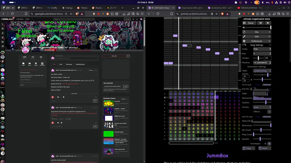Change the song Key dropdown
Screen dimensions: 291x163
click(262, 53)
